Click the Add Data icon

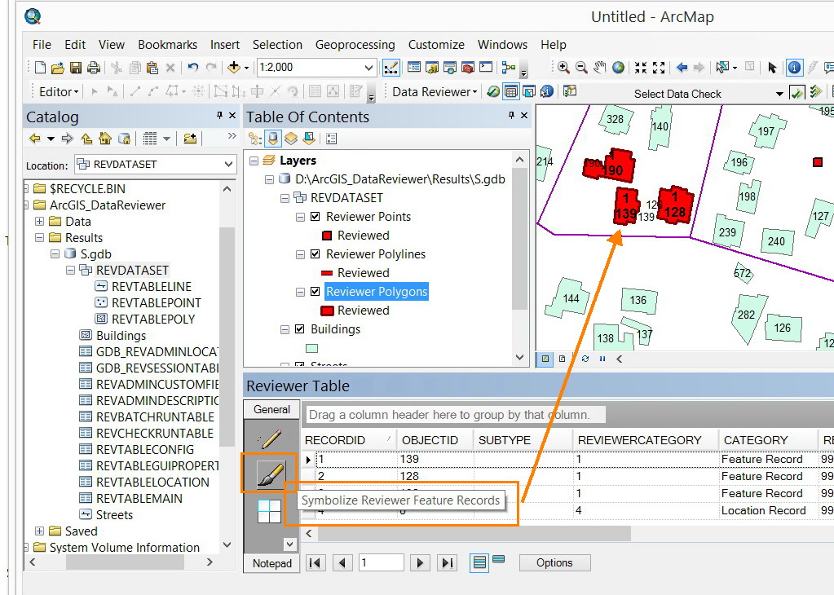tap(233, 68)
